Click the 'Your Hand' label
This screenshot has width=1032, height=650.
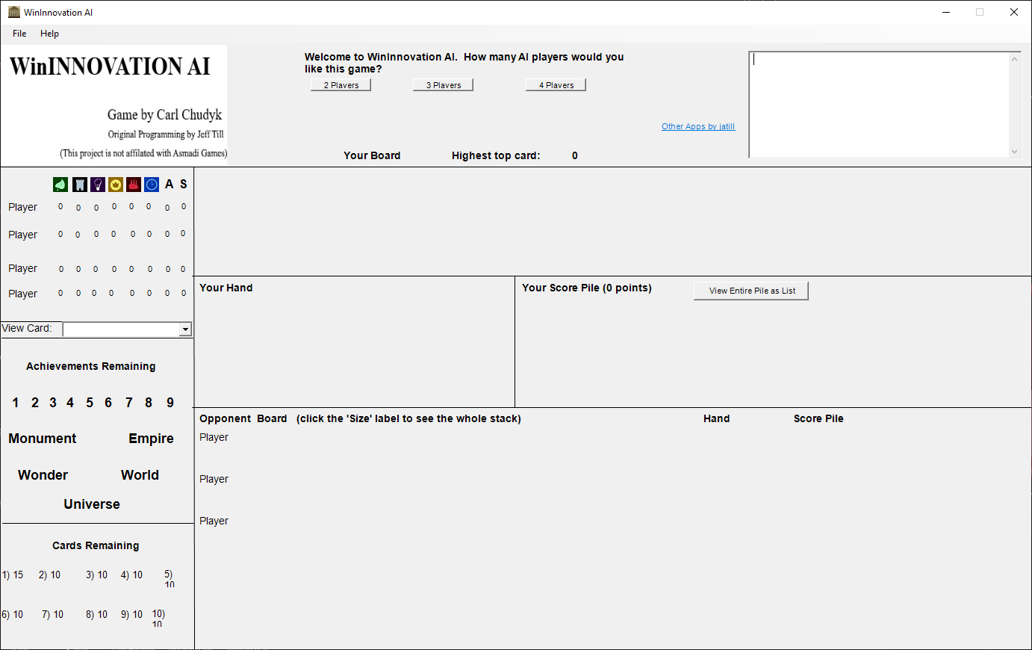point(226,288)
